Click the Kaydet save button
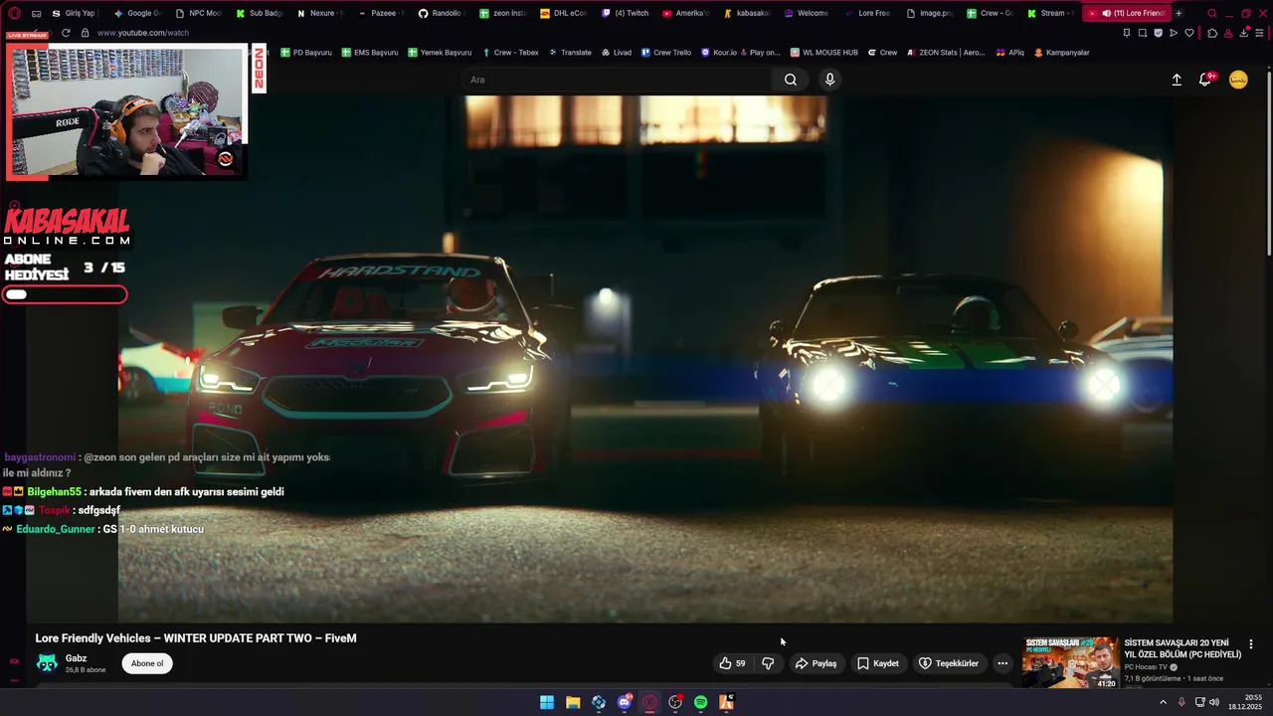Image resolution: width=1273 pixels, height=716 pixels. (x=878, y=663)
